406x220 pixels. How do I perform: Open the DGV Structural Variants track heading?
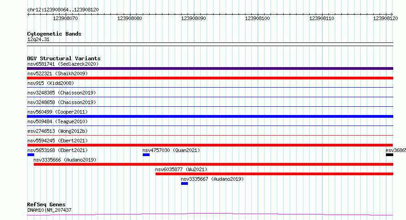[64, 58]
